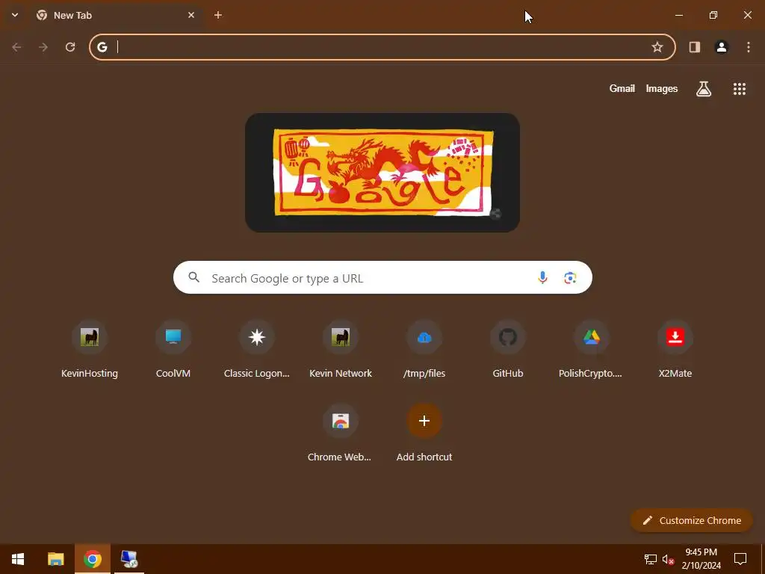The height and width of the screenshot is (574, 765).
Task: Select the New Tab tab
Action: (x=116, y=15)
